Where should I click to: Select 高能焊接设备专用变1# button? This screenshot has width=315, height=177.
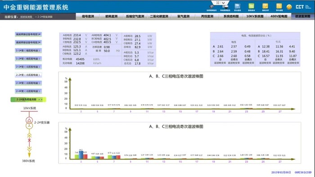pos(28,35)
